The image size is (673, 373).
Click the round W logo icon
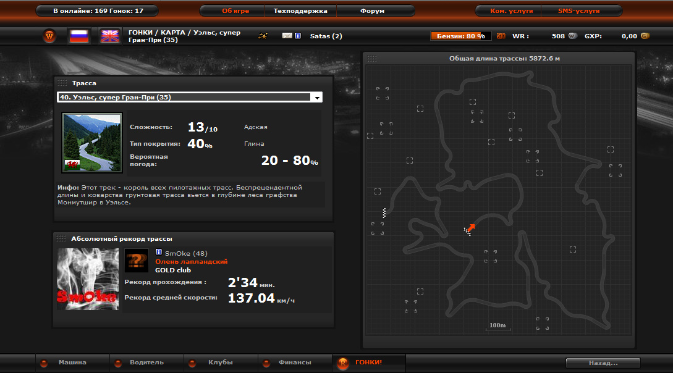coord(51,36)
